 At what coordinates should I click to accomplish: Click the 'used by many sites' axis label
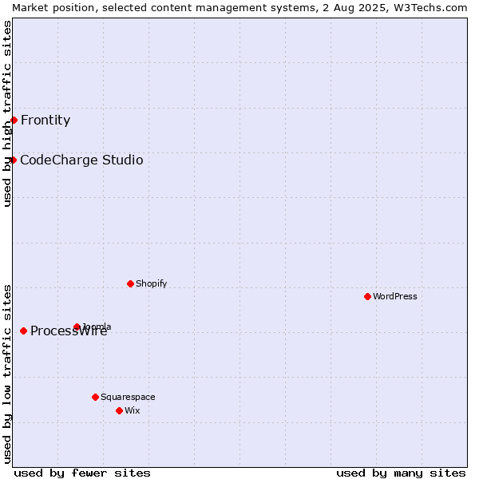pos(401,473)
